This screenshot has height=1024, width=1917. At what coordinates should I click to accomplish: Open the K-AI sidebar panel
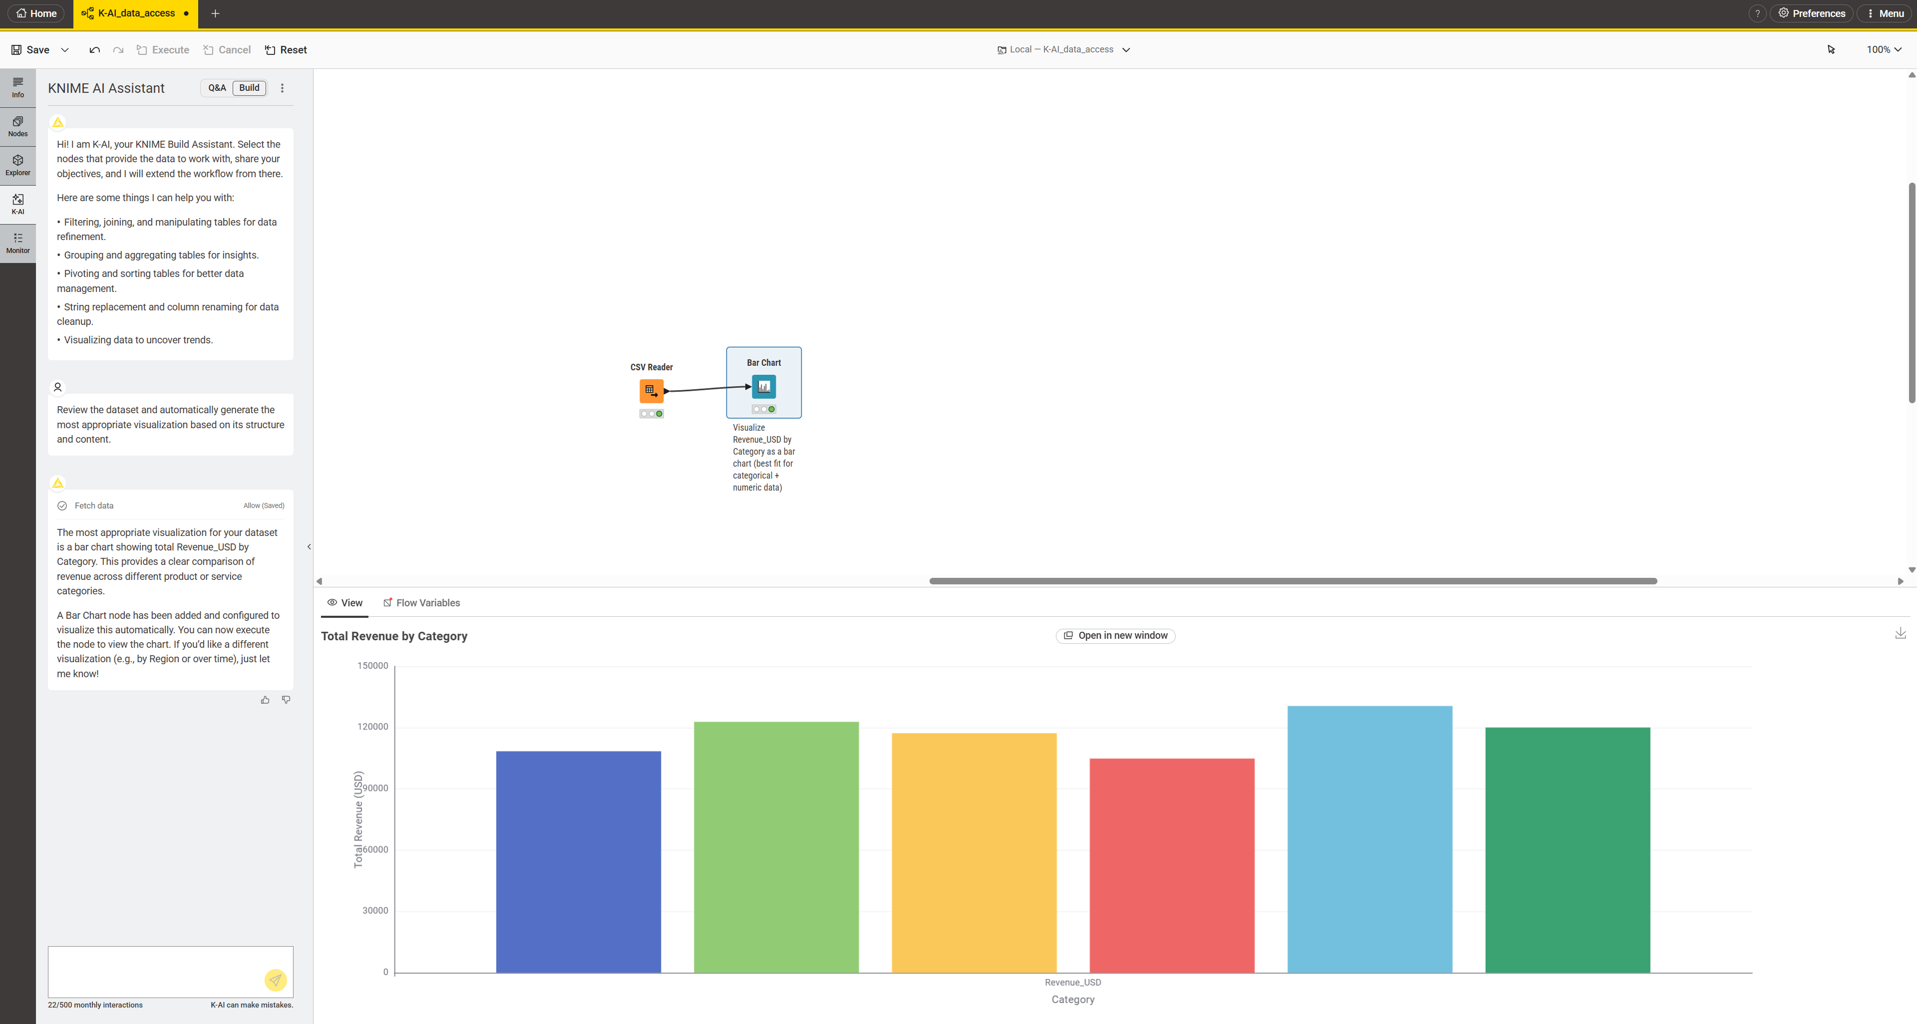(x=18, y=204)
